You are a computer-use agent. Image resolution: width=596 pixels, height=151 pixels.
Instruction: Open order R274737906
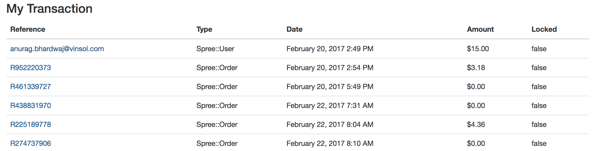click(30, 143)
